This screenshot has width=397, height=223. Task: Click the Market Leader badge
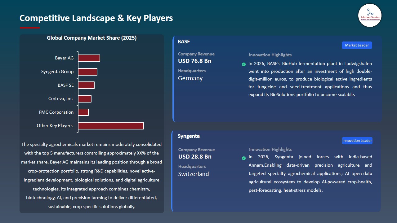click(x=357, y=45)
